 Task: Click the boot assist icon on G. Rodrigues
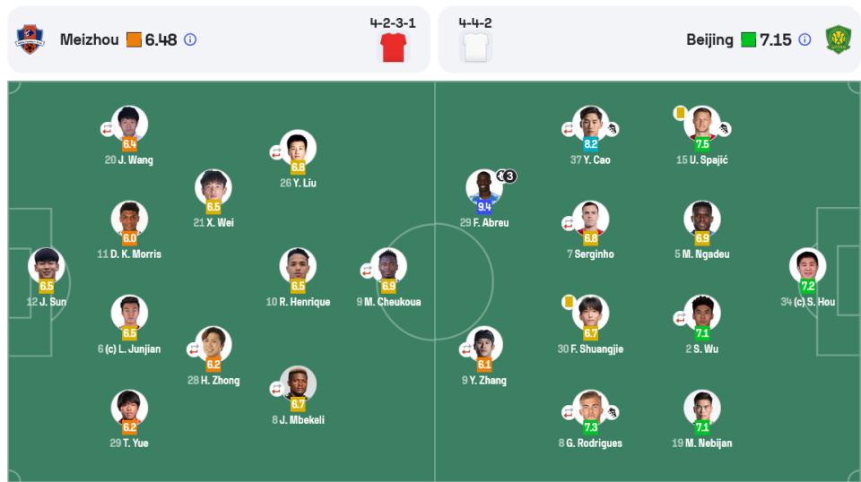tap(613, 413)
